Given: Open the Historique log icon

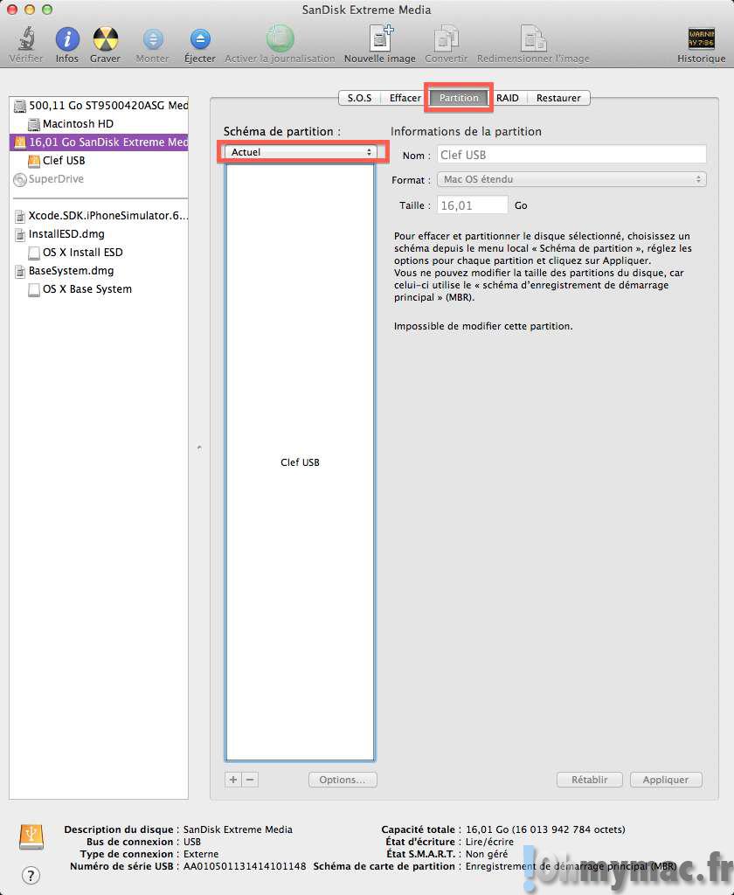Looking at the screenshot, I should (701, 39).
